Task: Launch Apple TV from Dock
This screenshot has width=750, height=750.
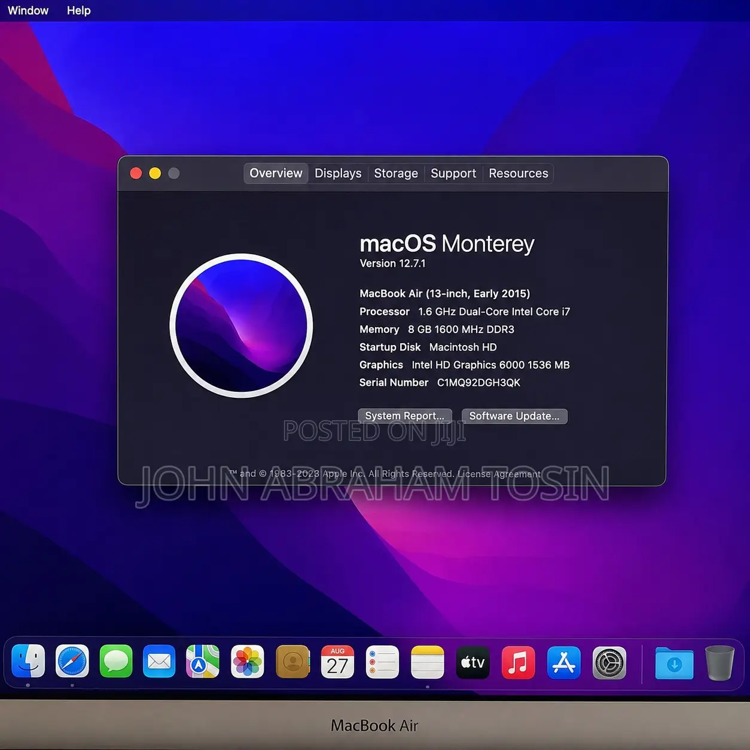Action: pyautogui.click(x=473, y=661)
